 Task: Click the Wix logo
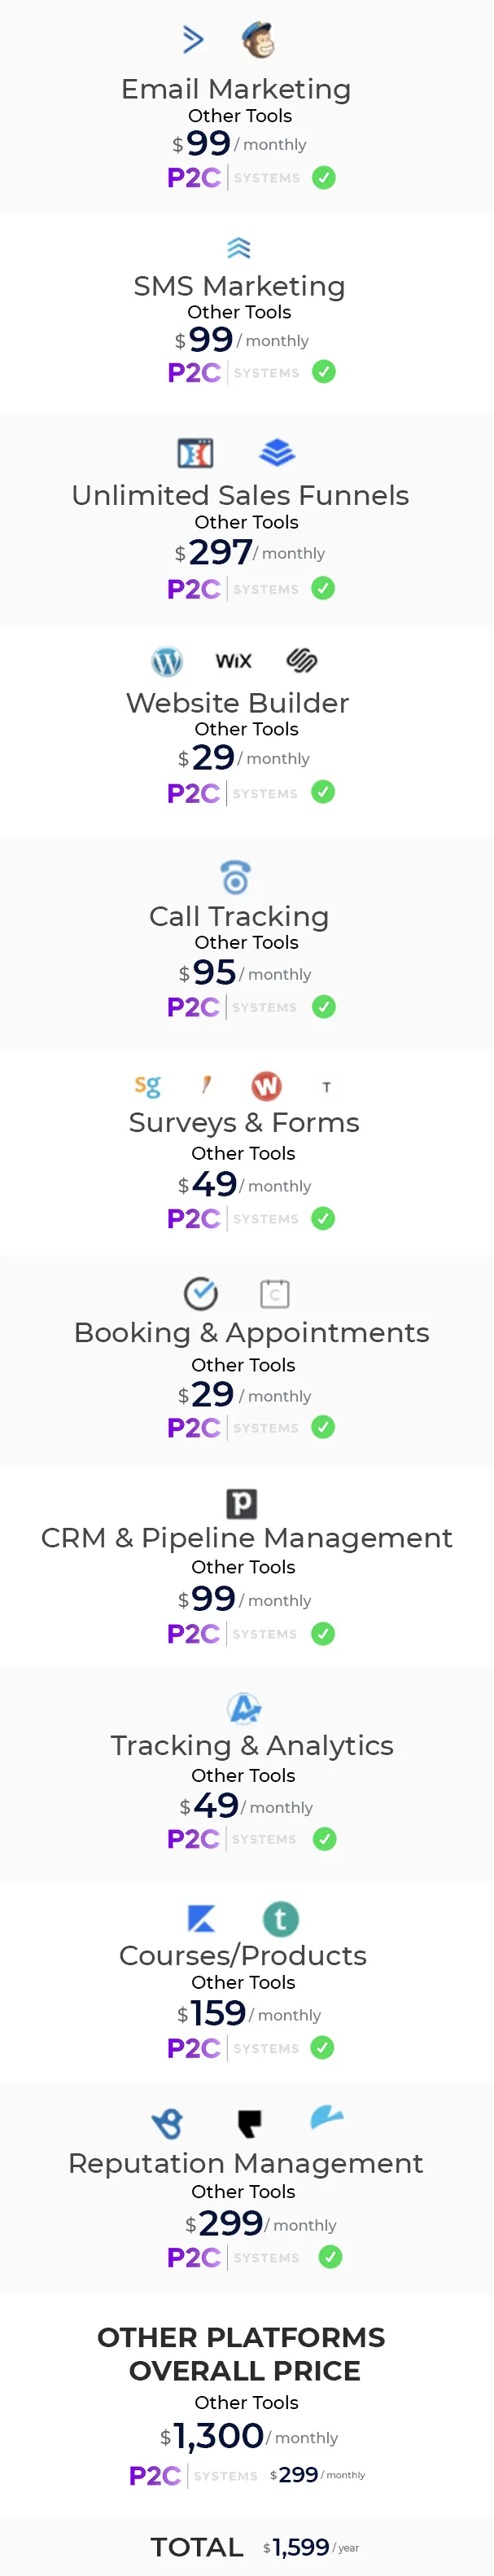click(x=234, y=661)
